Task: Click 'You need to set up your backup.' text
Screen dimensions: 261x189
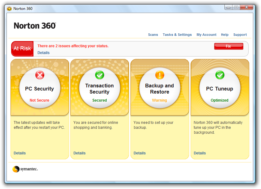Action: [x=153, y=125]
